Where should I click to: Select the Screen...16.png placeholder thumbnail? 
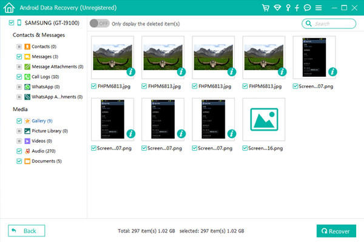pos(264,117)
